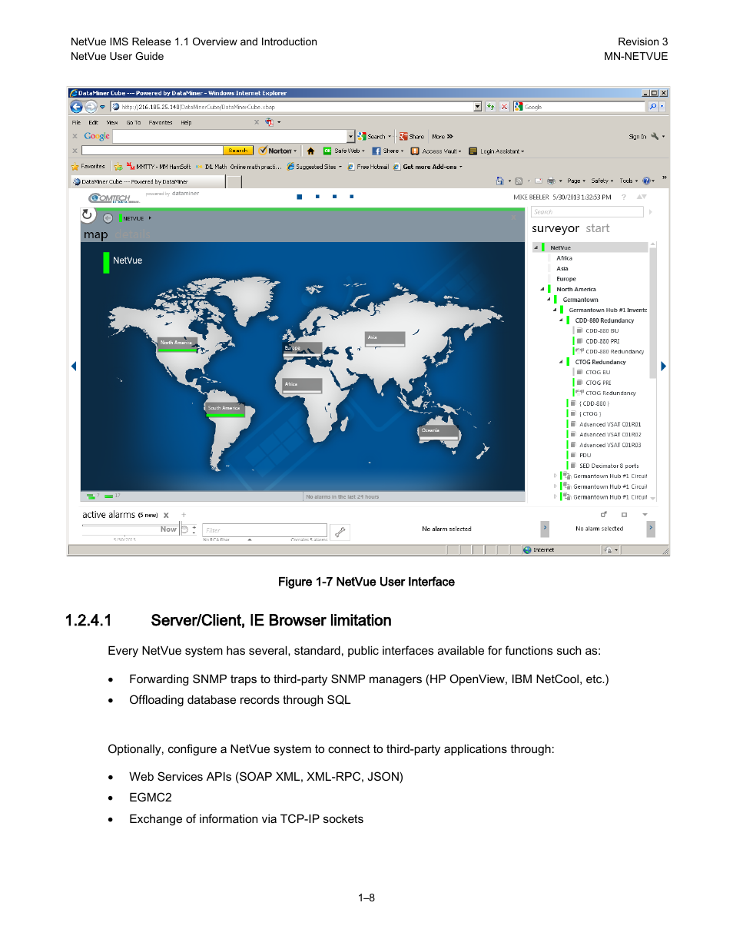Screen dimensions: 733x949
Task: Collapse the North America tree node
Action: pyautogui.click(x=542, y=290)
